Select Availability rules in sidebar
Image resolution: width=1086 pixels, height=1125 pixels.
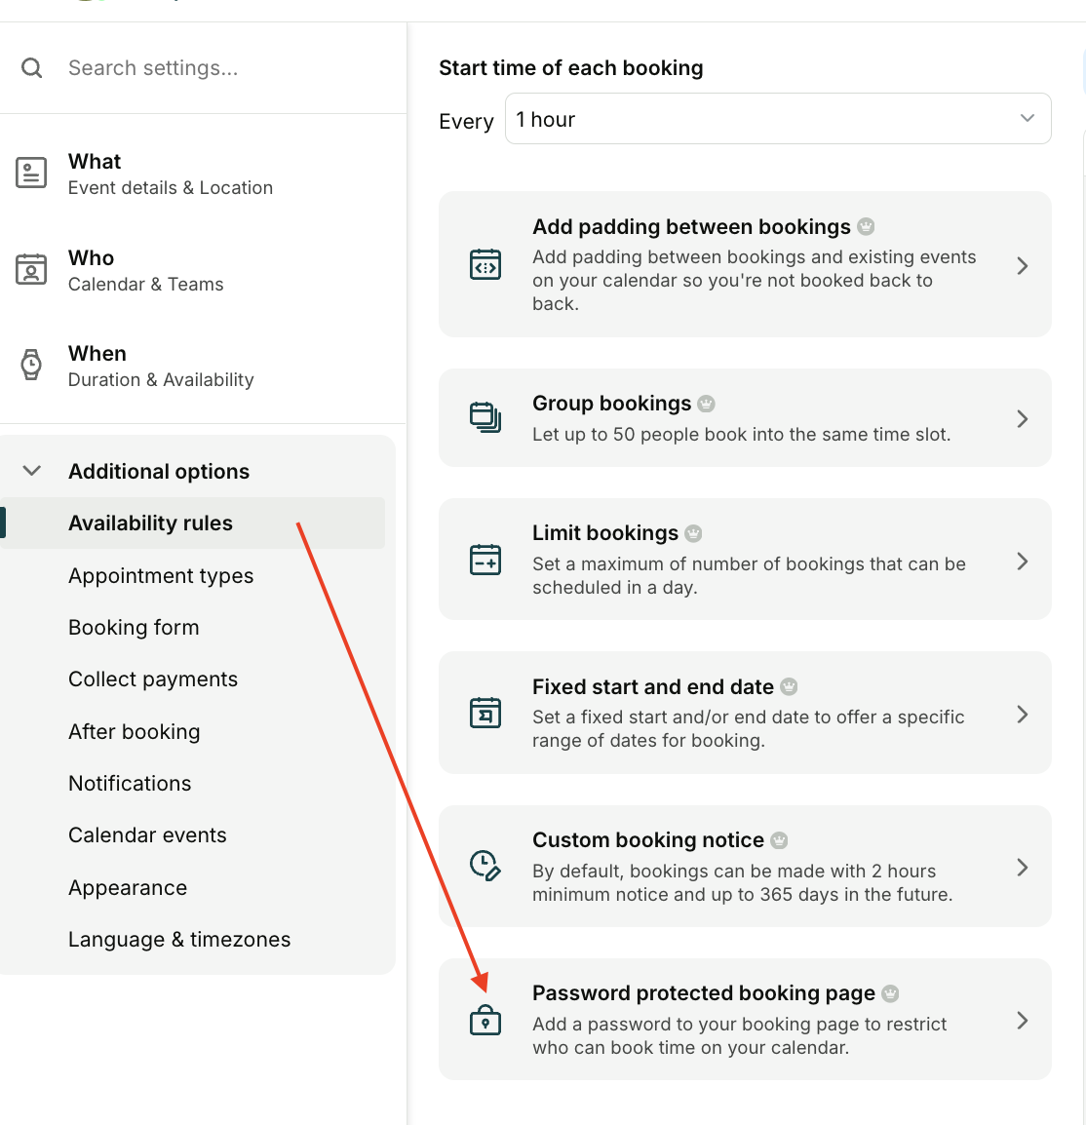pos(192,524)
